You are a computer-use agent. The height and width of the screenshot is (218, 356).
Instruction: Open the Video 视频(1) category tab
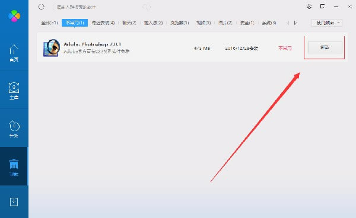[x=204, y=23]
